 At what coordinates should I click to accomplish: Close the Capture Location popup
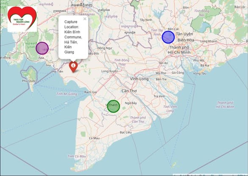tap(85, 19)
